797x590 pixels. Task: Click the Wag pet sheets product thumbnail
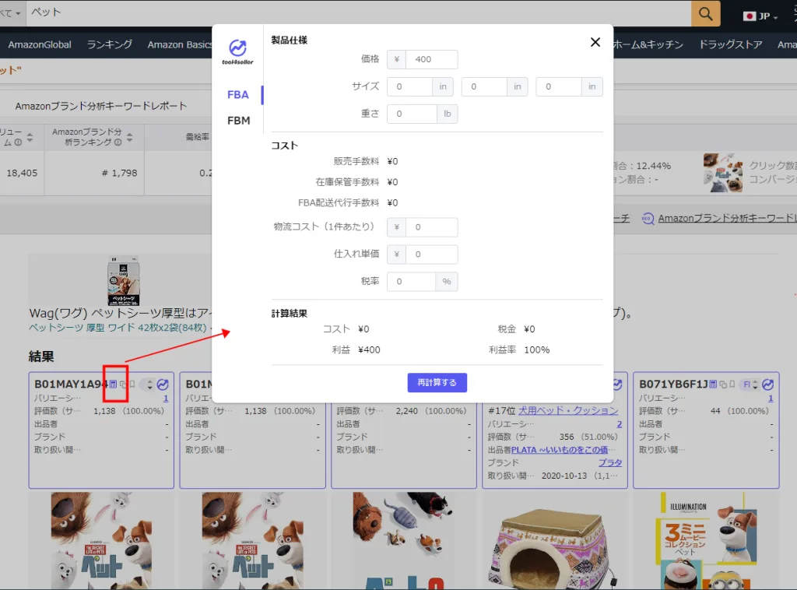124,280
